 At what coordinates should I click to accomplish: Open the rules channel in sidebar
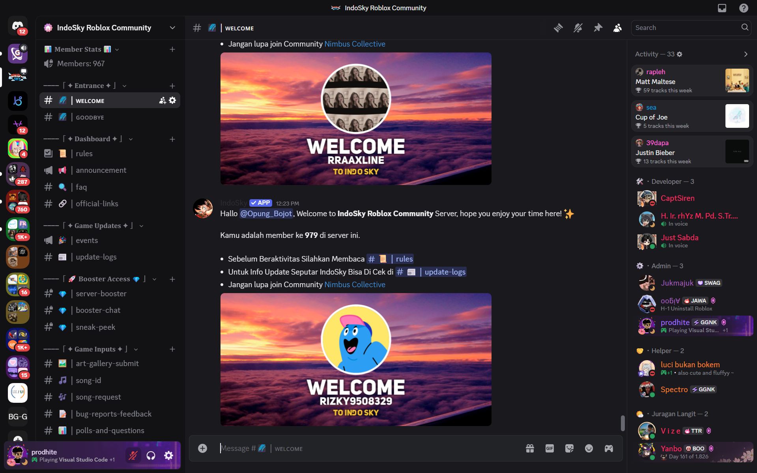pyautogui.click(x=110, y=153)
